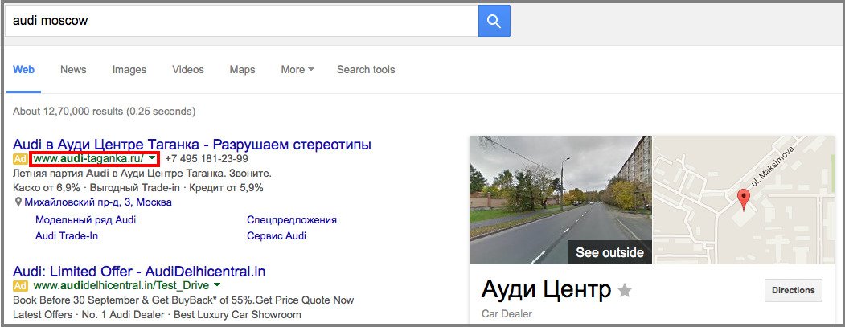This screenshot has height=327, width=845.
Task: Switch to the News tab
Action: [x=73, y=69]
